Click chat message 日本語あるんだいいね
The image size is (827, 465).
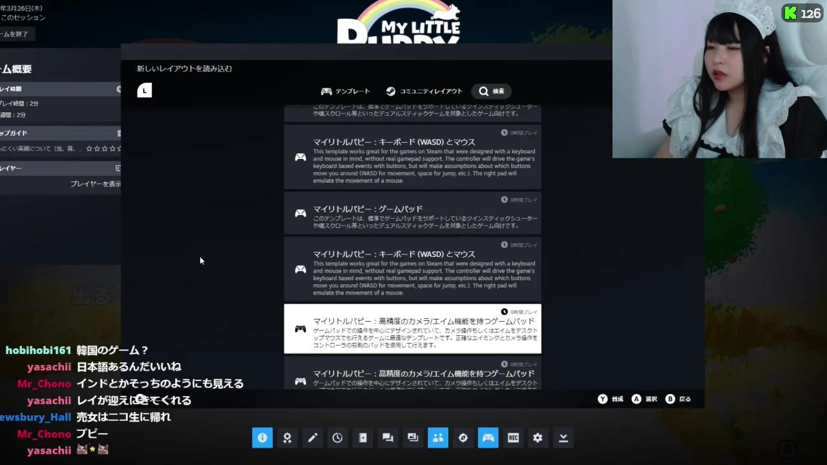[129, 367]
